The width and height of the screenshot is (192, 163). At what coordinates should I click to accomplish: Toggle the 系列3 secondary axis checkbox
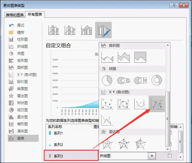coord(170,155)
